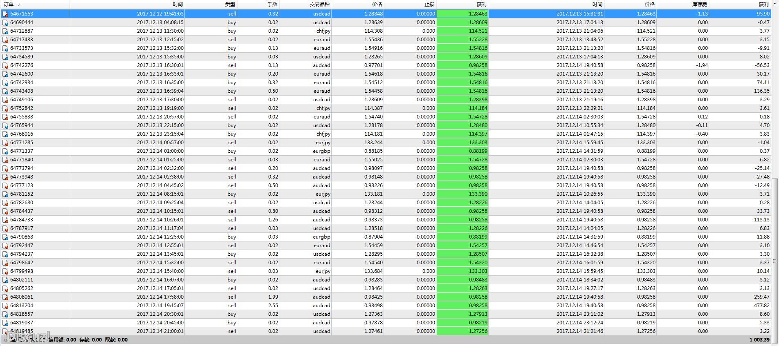
Task: Click the order icon for ticket 64742600
Action: click(x=5, y=74)
